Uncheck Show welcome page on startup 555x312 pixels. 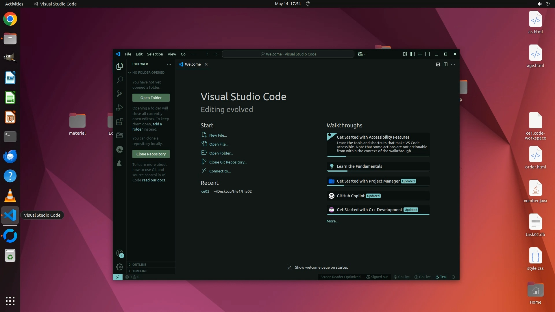[x=290, y=268]
